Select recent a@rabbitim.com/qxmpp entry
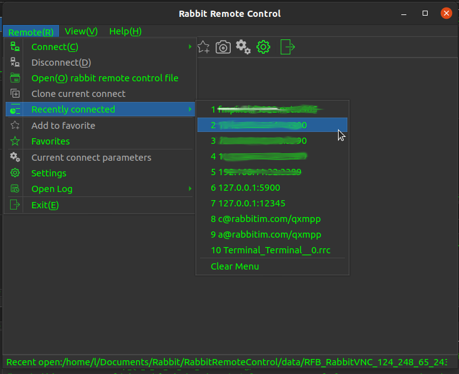This screenshot has height=374, width=459. 272,235
